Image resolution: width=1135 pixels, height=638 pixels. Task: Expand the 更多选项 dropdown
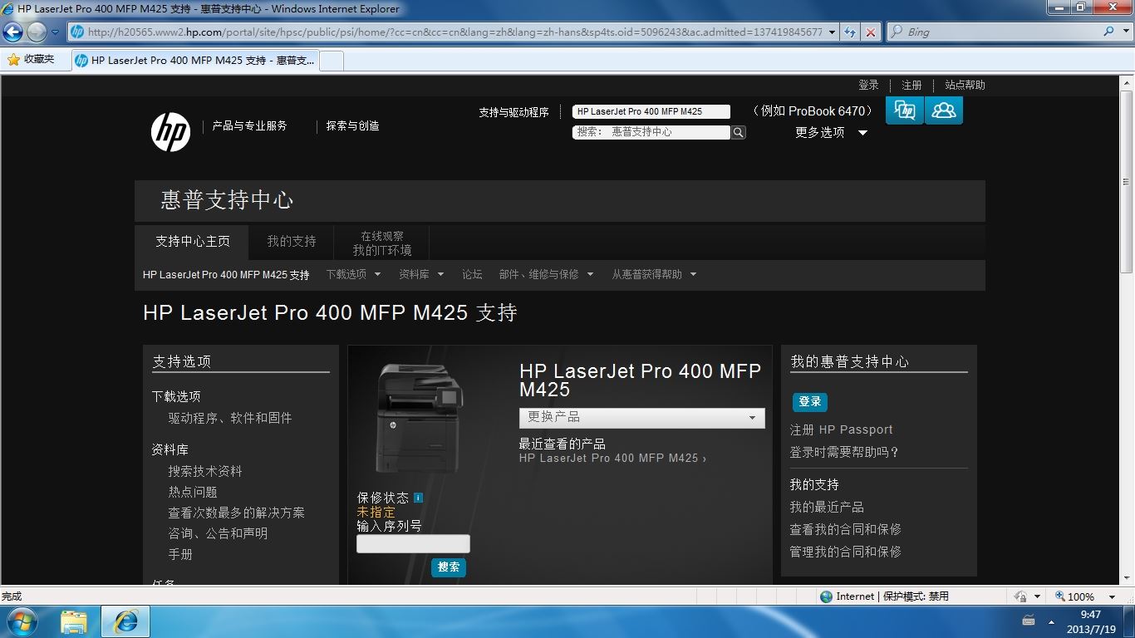832,132
